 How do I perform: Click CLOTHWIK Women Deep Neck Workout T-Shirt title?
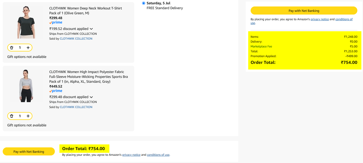[x=86, y=11]
